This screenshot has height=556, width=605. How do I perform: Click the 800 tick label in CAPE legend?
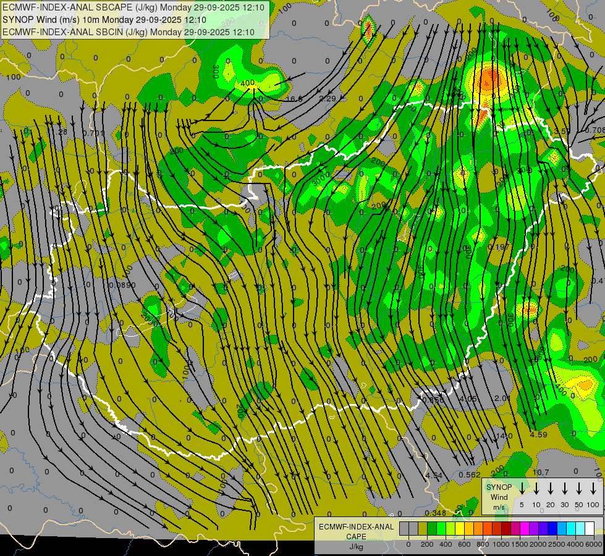pos(483,544)
